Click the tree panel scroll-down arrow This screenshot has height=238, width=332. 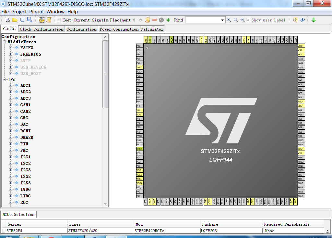click(105, 204)
